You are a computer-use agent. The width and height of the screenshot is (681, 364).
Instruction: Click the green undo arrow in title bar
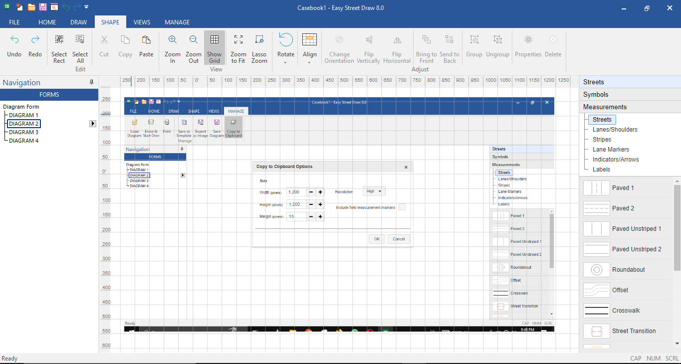[x=66, y=7]
